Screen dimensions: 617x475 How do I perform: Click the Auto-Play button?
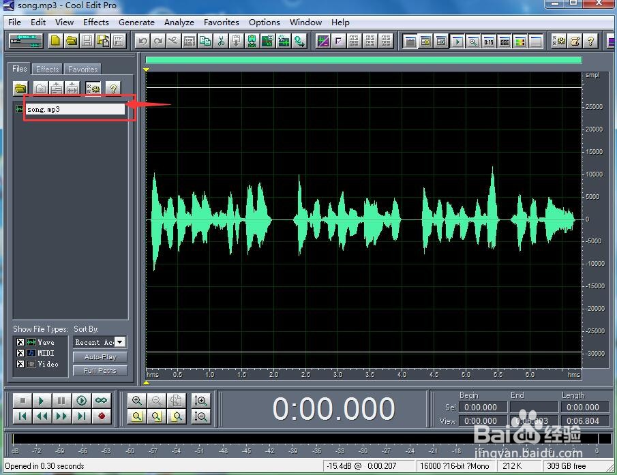point(100,356)
